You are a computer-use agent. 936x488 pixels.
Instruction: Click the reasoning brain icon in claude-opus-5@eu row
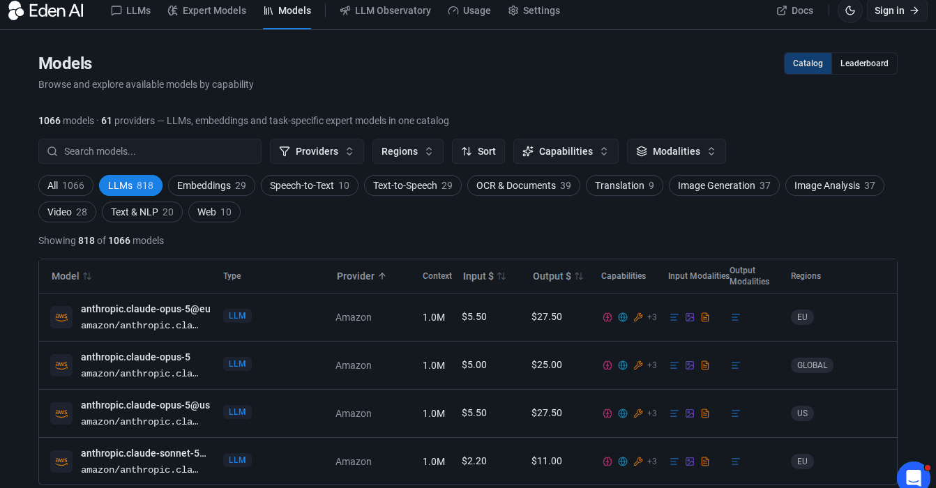[x=607, y=317]
